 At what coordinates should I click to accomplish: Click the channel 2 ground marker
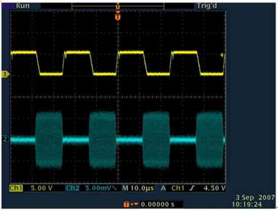coord(5,139)
